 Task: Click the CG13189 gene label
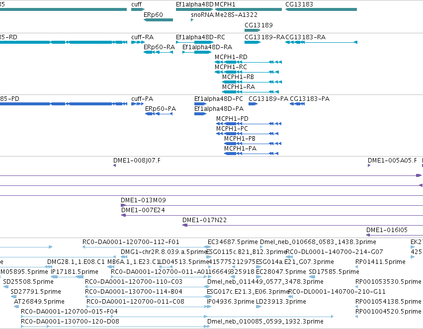coord(258,25)
